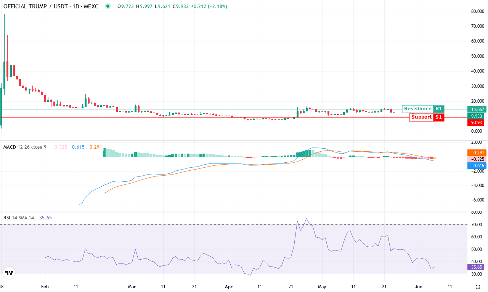Click the 50.000 price scale label
488x292 pixels.
point(477,56)
